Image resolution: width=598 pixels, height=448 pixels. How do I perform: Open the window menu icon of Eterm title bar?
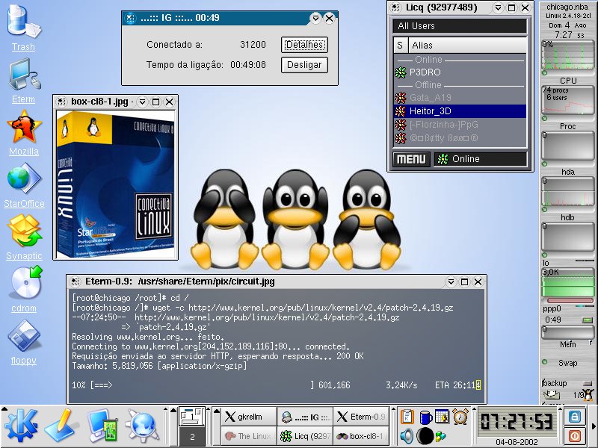pos(75,281)
